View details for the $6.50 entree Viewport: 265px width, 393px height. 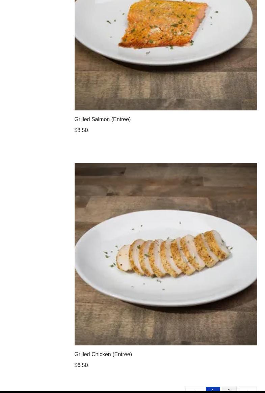[x=103, y=355]
